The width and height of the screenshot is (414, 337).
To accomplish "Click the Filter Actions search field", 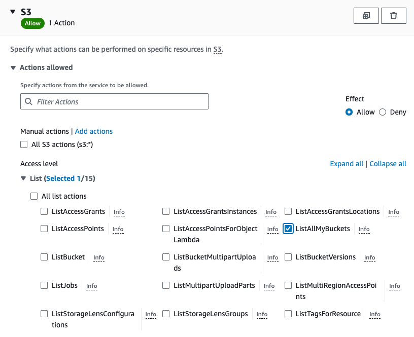I will 114,101.
